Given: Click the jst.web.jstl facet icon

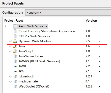Looking at the screenshot, I should [15, 76].
